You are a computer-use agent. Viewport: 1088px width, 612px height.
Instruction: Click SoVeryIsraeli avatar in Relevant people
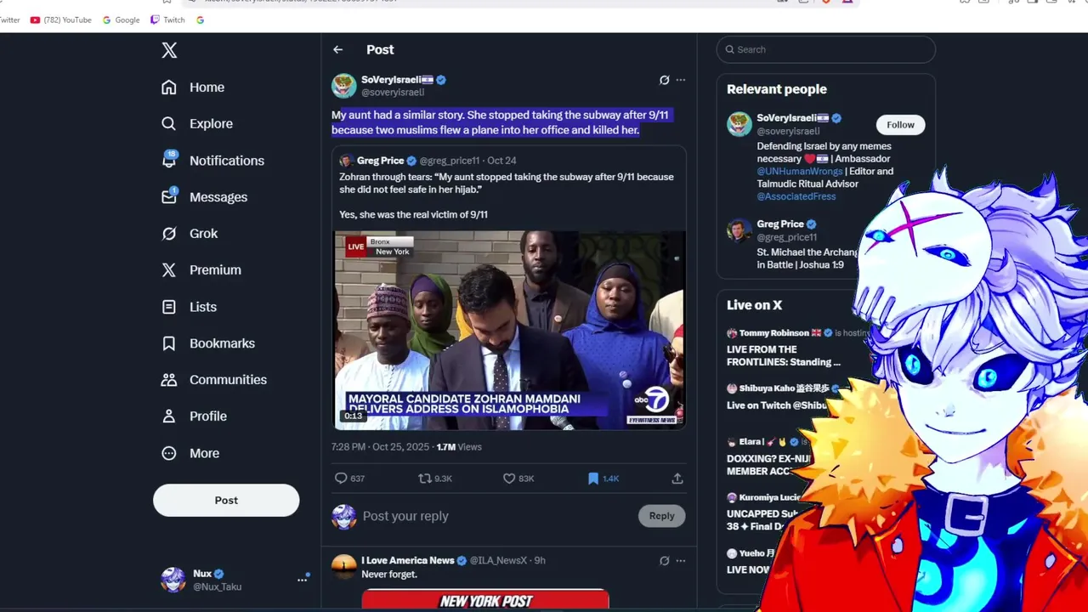click(739, 124)
